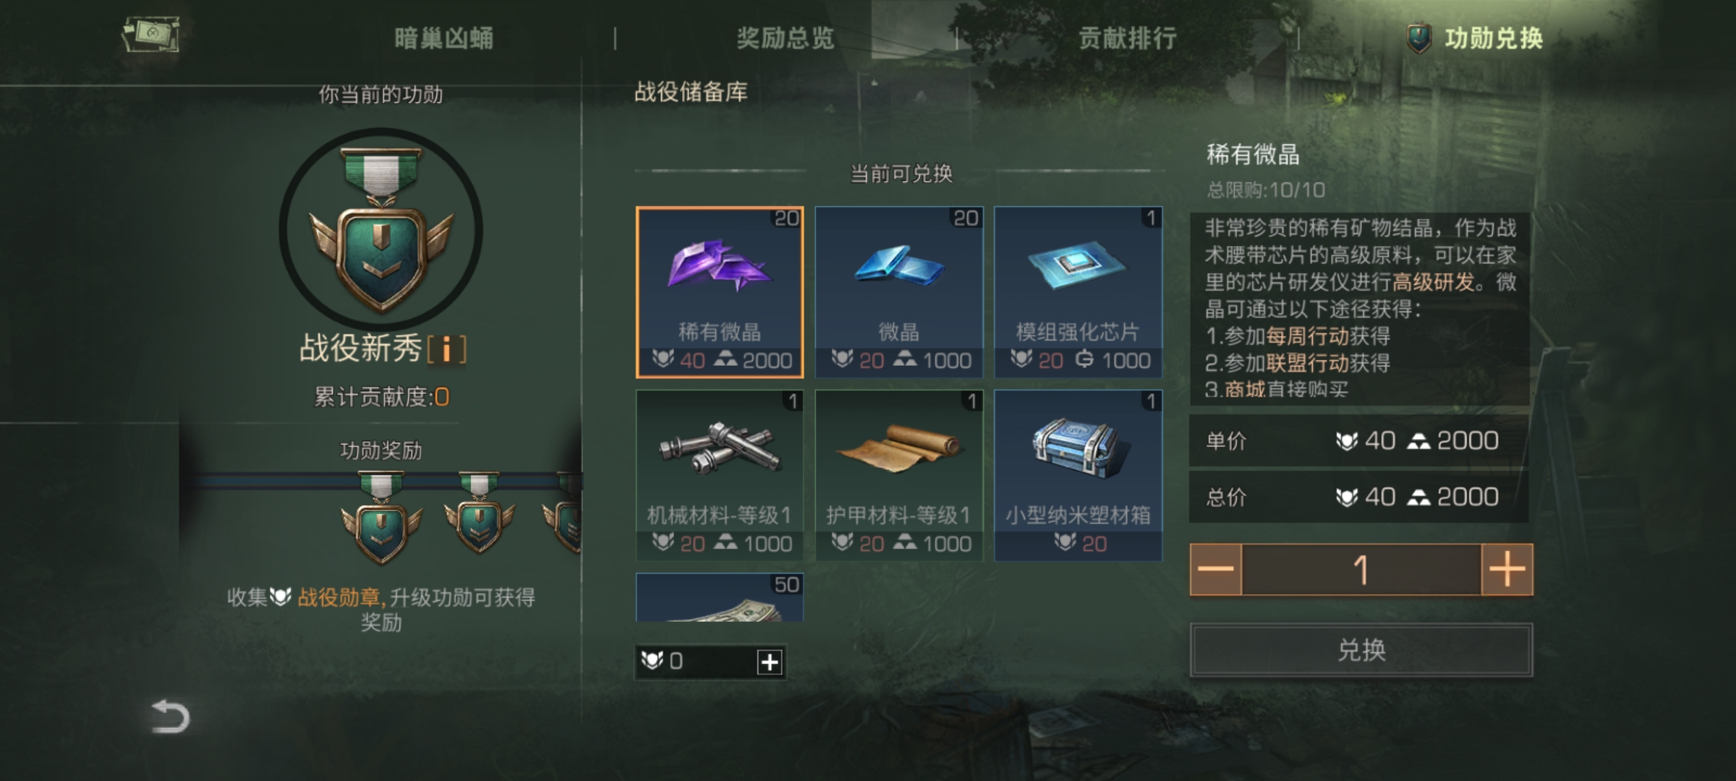Open the 奖励总览 tab
The width and height of the screenshot is (1736, 781).
pos(786,38)
